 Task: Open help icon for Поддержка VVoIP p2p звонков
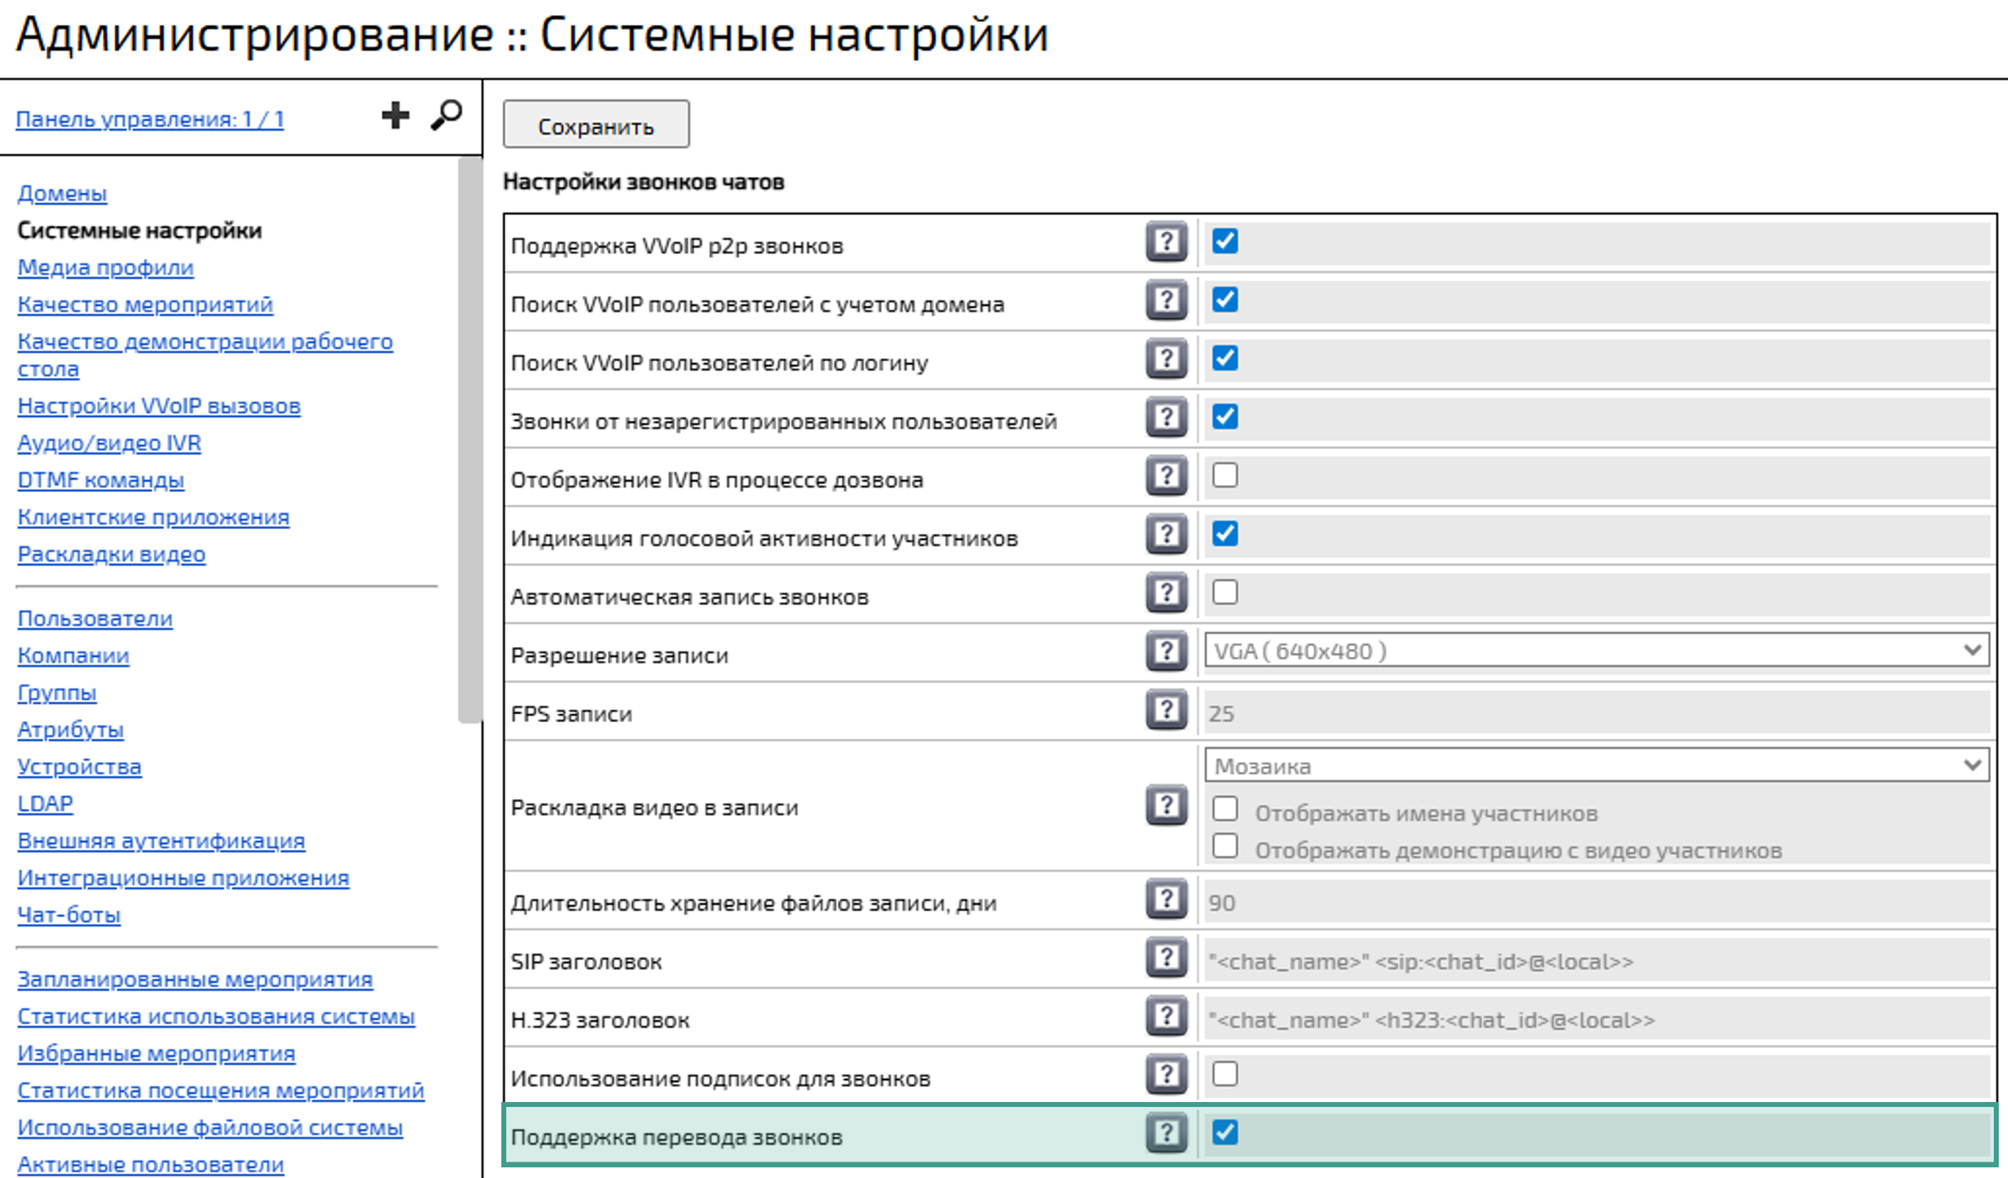pos(1167,241)
